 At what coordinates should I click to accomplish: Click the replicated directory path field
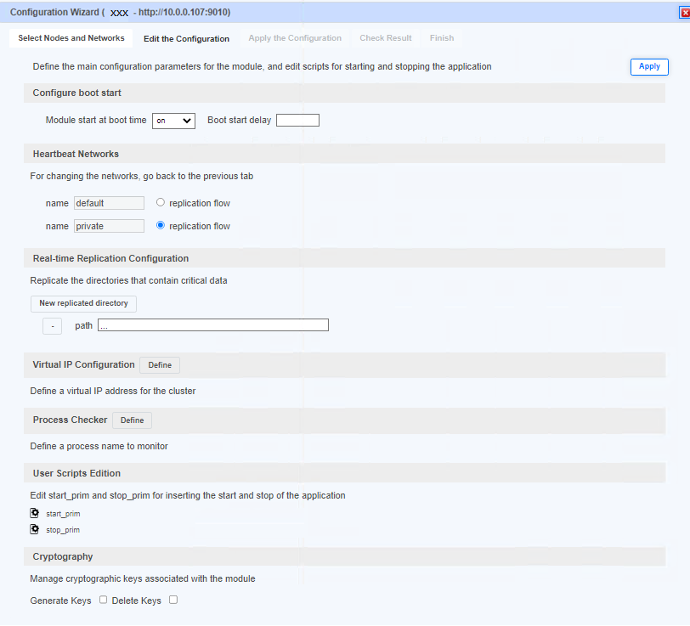(212, 324)
